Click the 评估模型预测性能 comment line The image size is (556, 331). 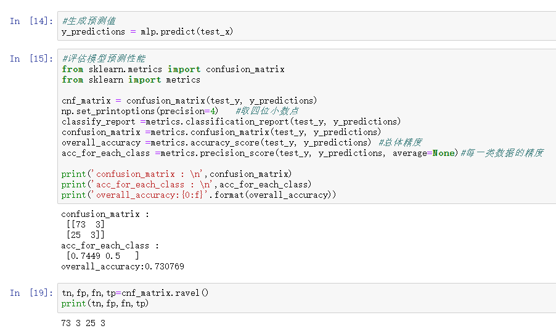point(104,59)
